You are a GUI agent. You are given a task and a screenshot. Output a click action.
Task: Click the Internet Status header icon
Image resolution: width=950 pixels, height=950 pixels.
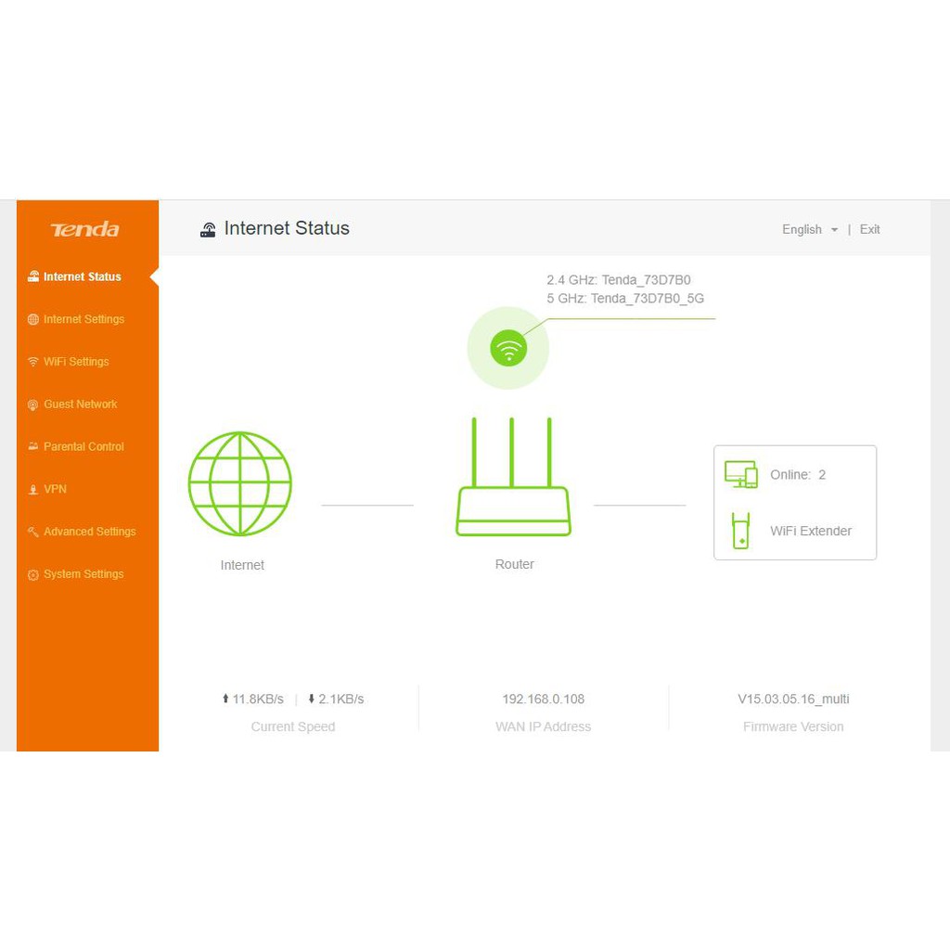[208, 229]
